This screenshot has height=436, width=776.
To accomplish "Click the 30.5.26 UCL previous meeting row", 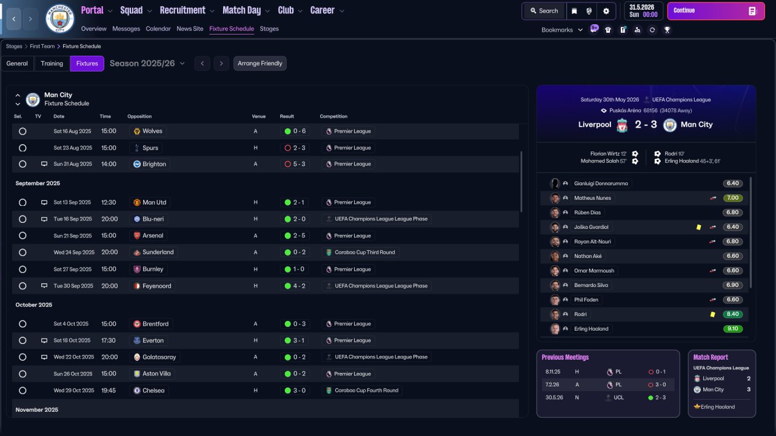I will coord(608,398).
